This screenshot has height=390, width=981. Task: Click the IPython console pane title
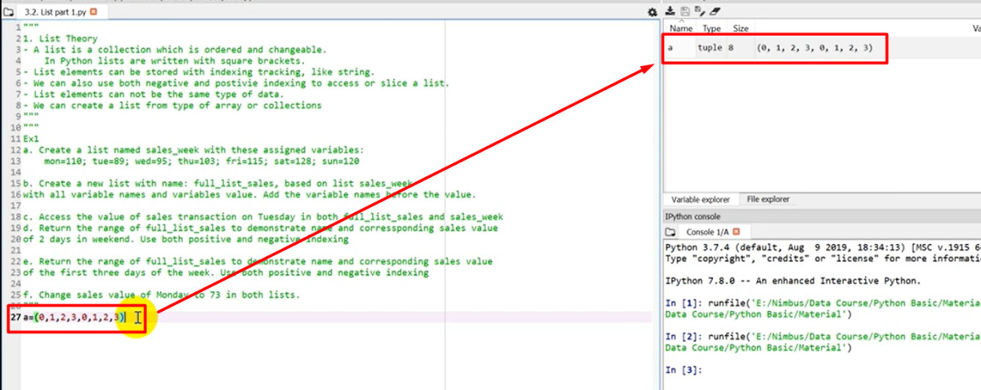tap(692, 216)
